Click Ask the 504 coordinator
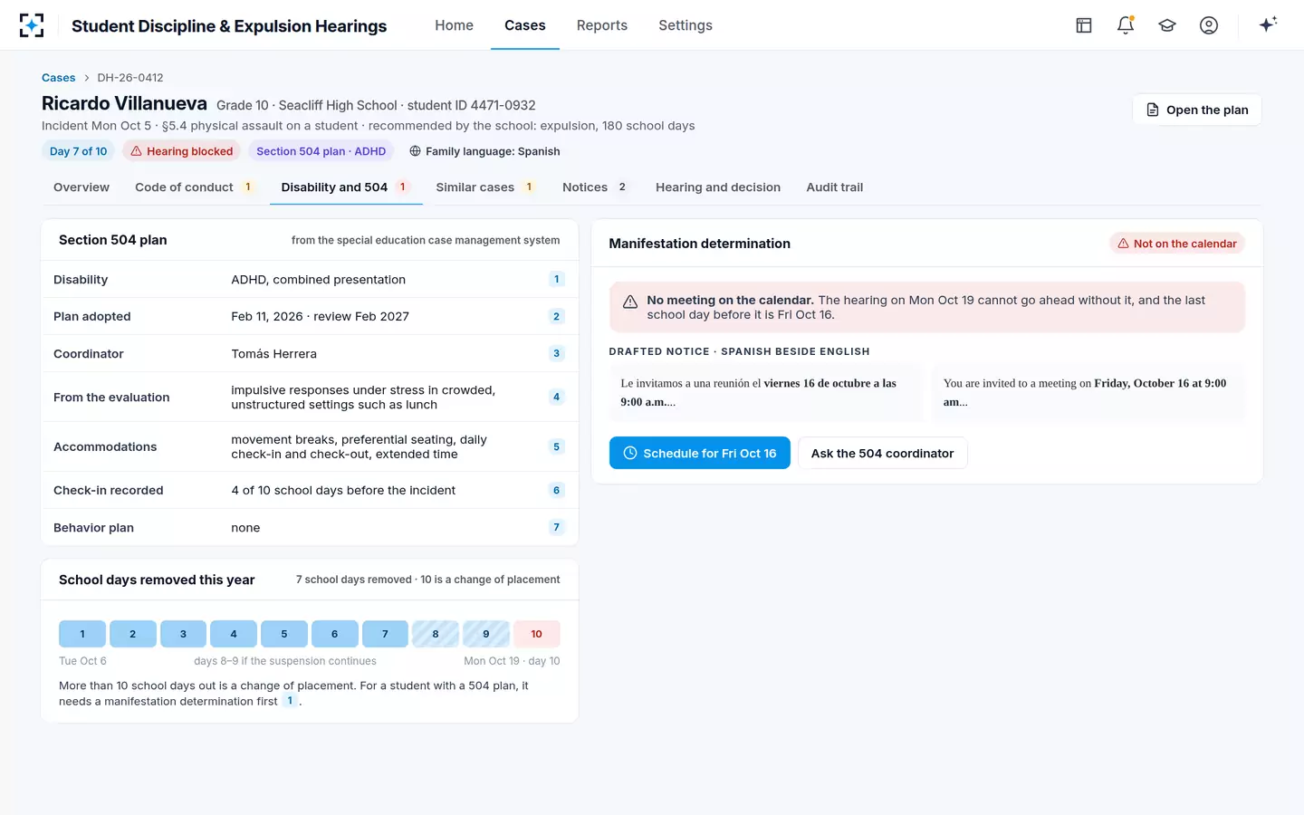 tap(883, 453)
